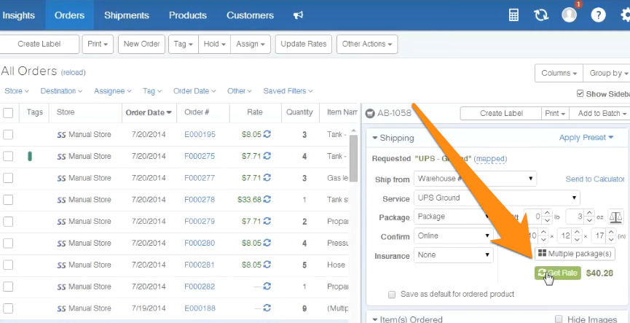The width and height of the screenshot is (630, 323).
Task: Open the Service UPS Ground dropdown
Action: click(497, 198)
